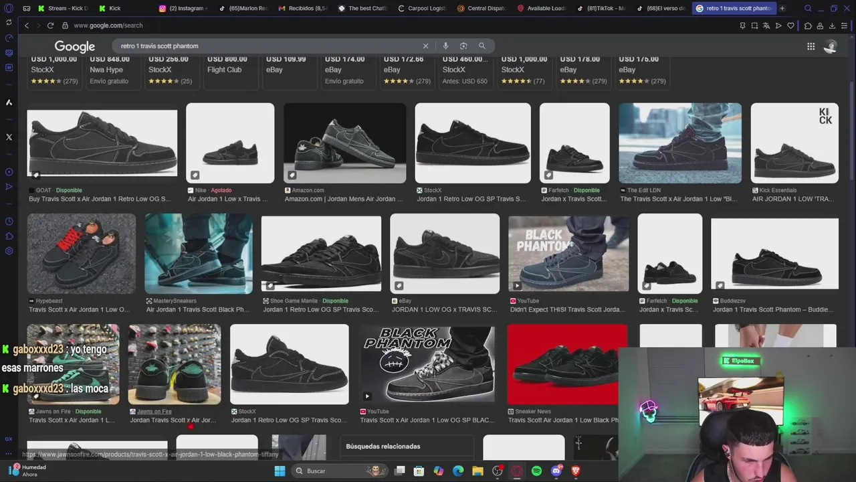Open the MasterySneakers on-feet thumbnail

(x=199, y=254)
